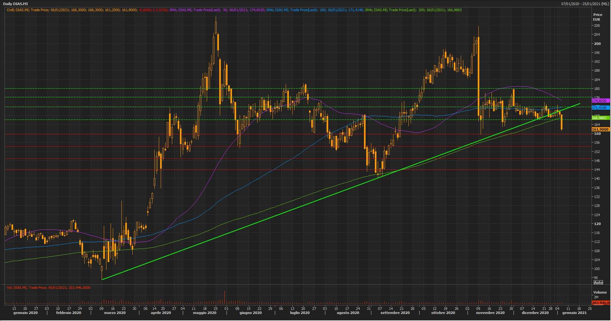Click the 200 price level on the axis

pos(597,44)
